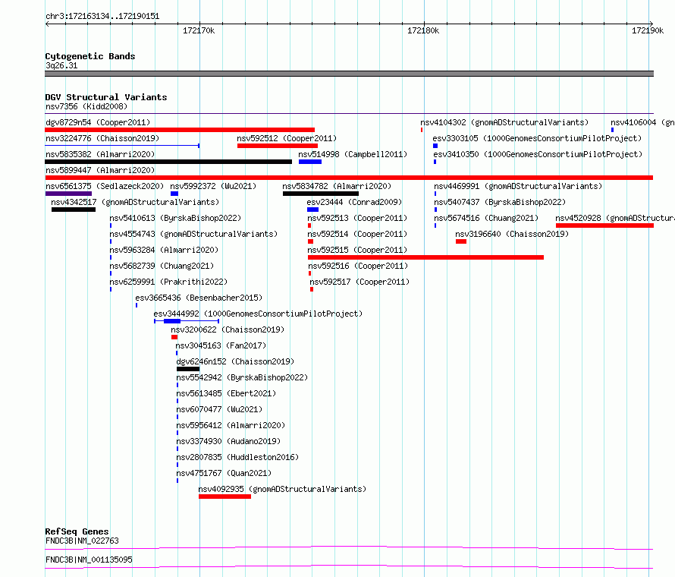Click the nsv592512 (Cooper2011) label
Viewport: 675px width, 577px height.
point(287,138)
